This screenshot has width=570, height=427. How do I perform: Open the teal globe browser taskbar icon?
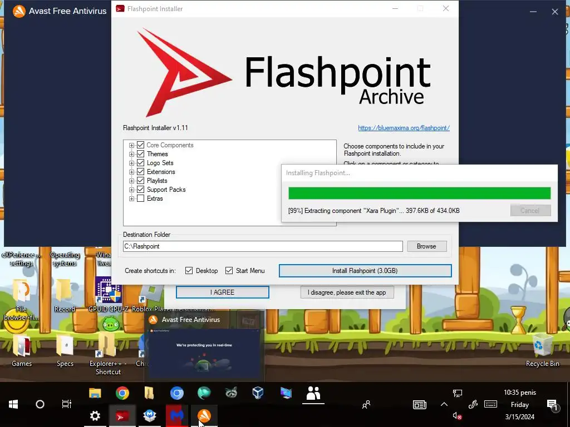[x=204, y=393]
